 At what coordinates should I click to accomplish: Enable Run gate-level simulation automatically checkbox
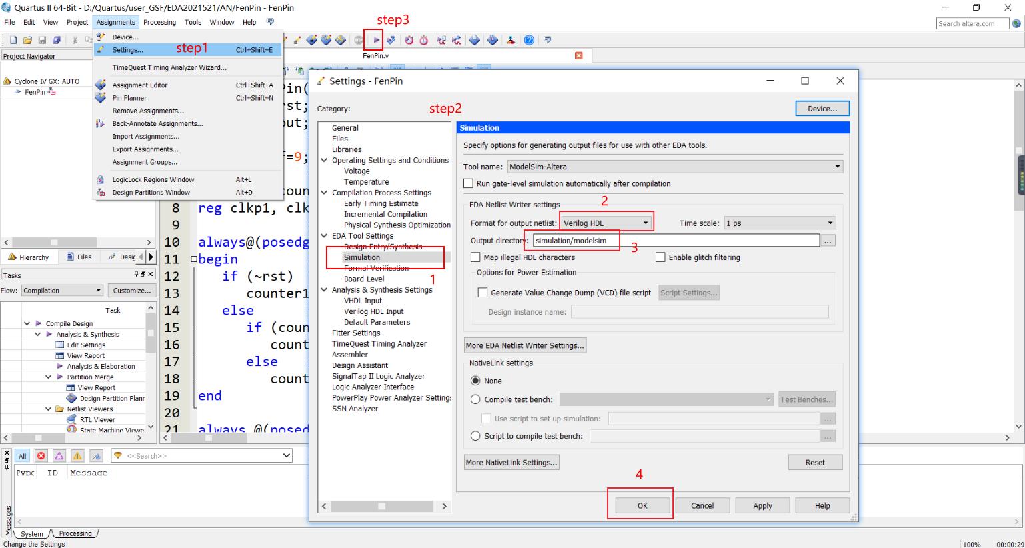[x=468, y=183]
